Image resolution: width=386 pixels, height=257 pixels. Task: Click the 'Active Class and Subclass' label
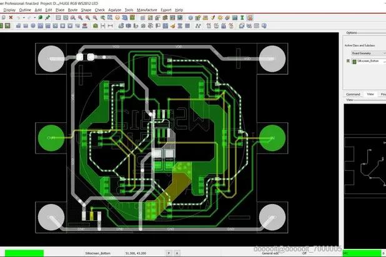coord(360,46)
